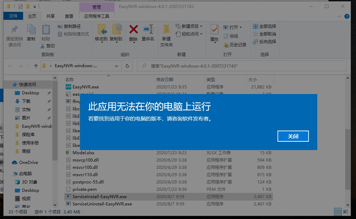Switch to details view icon in status bar
The height and width of the screenshot is (219, 356).
pyautogui.click(x=338, y=212)
